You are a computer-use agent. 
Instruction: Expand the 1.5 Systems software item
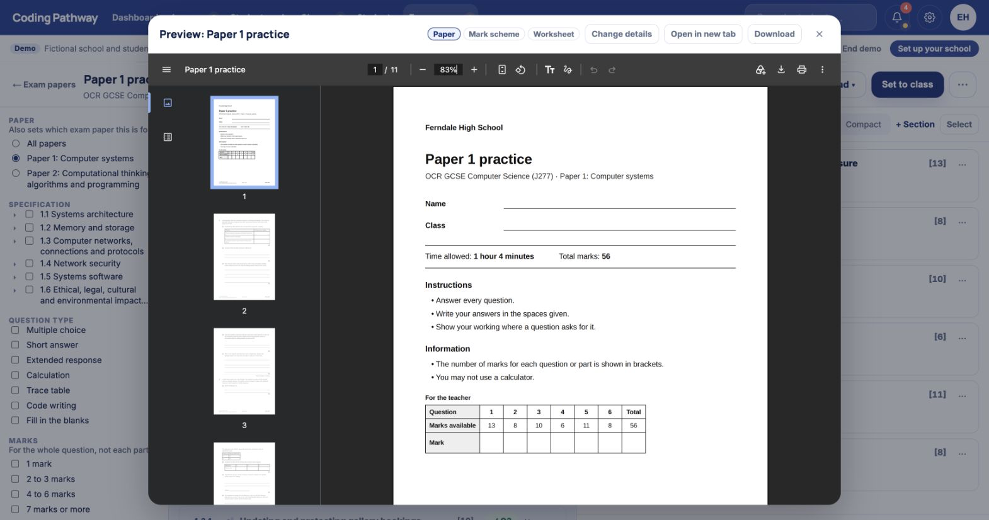click(14, 277)
